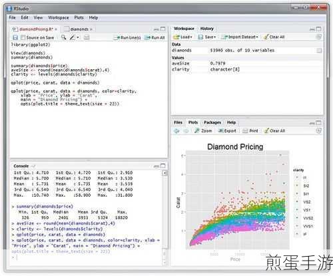Screen dimensions: 333x276
Task: Close the diamonds data tab
Action: 91,29
